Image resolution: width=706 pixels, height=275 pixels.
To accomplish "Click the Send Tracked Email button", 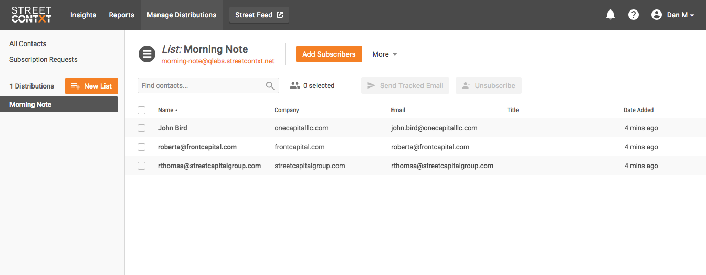I will (405, 85).
